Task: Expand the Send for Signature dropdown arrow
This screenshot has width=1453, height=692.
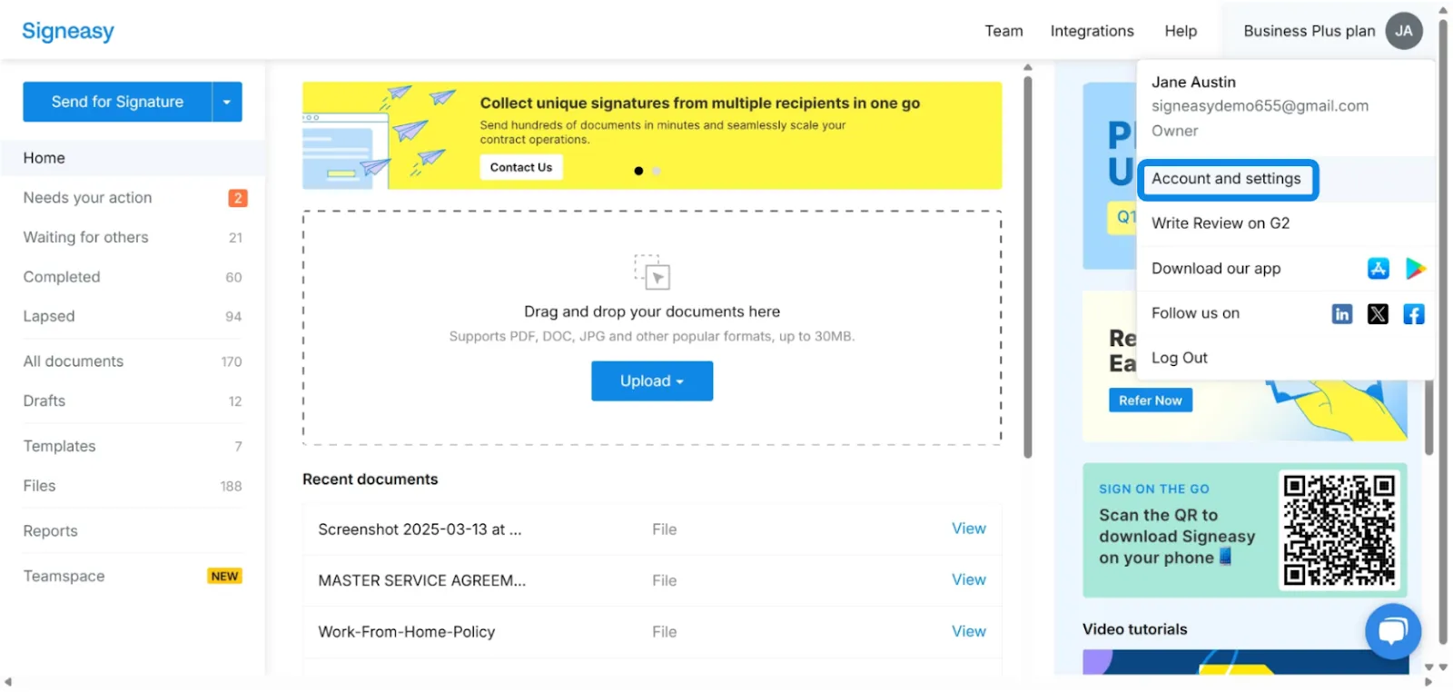Action: (x=227, y=102)
